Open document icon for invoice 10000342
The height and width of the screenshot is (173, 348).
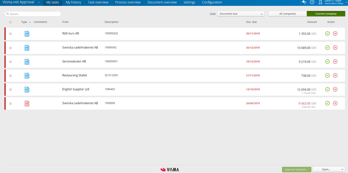(27, 48)
